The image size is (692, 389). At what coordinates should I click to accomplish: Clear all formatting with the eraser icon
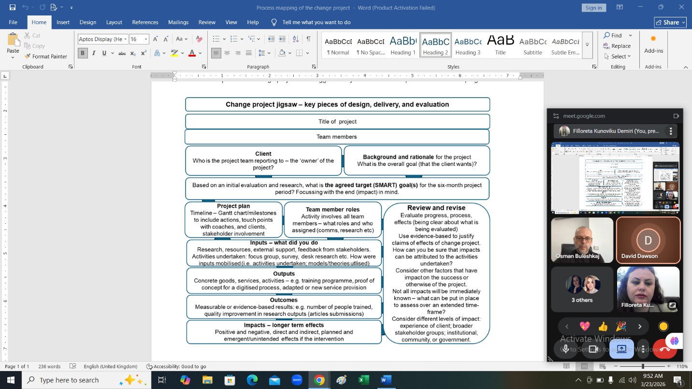(199, 39)
